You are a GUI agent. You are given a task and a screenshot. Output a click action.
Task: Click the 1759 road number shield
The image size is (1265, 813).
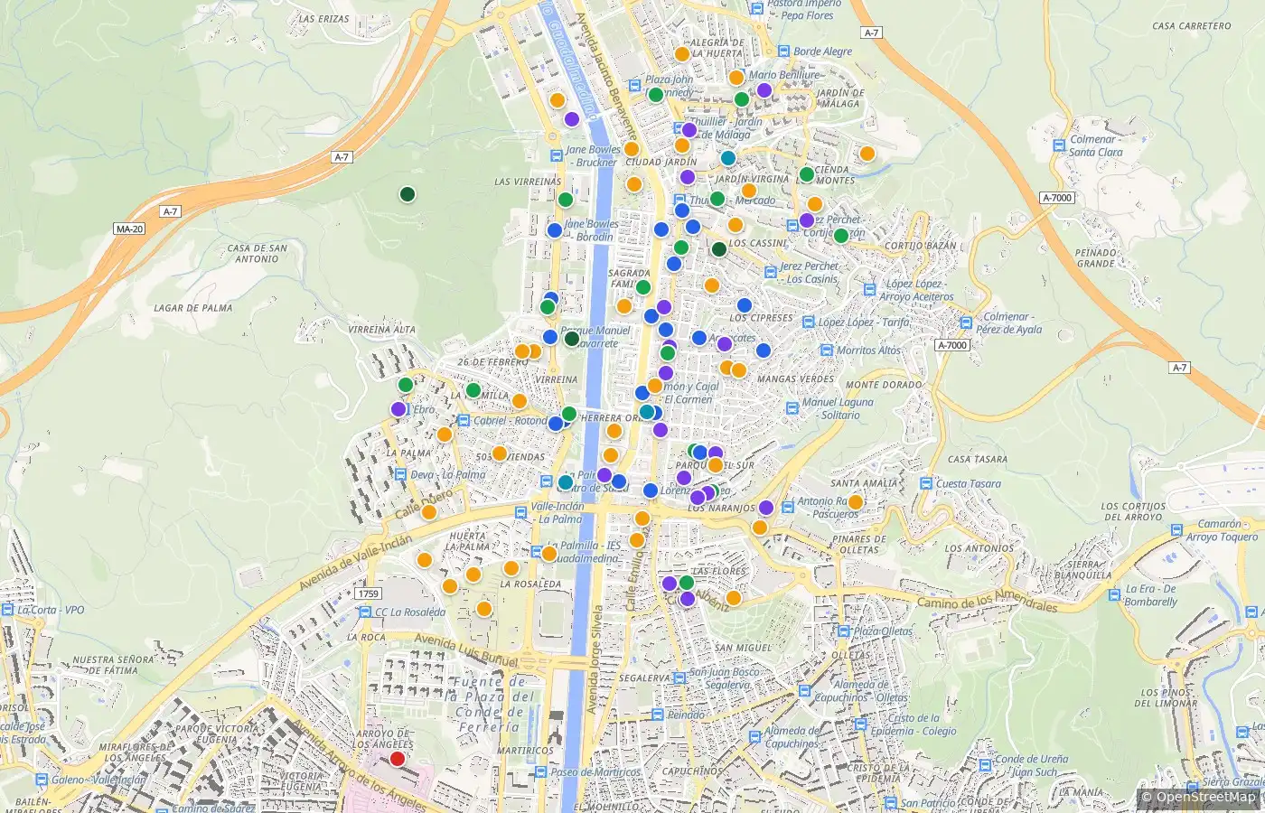tap(368, 593)
